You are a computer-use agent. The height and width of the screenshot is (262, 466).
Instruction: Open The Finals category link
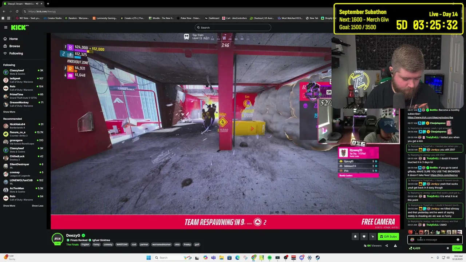tap(72, 245)
